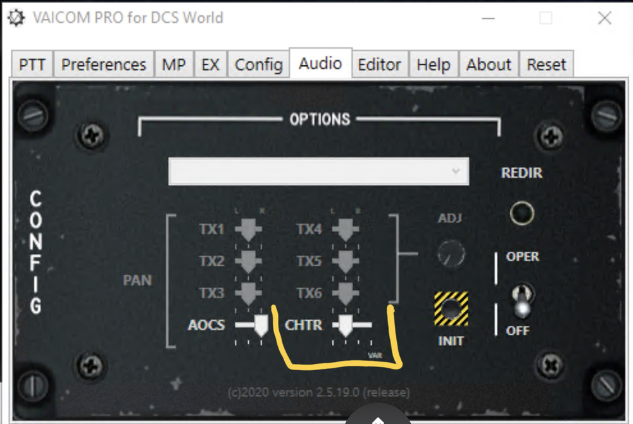Adjust the TX6 pan slider
The height and width of the screenshot is (424, 633).
point(346,293)
